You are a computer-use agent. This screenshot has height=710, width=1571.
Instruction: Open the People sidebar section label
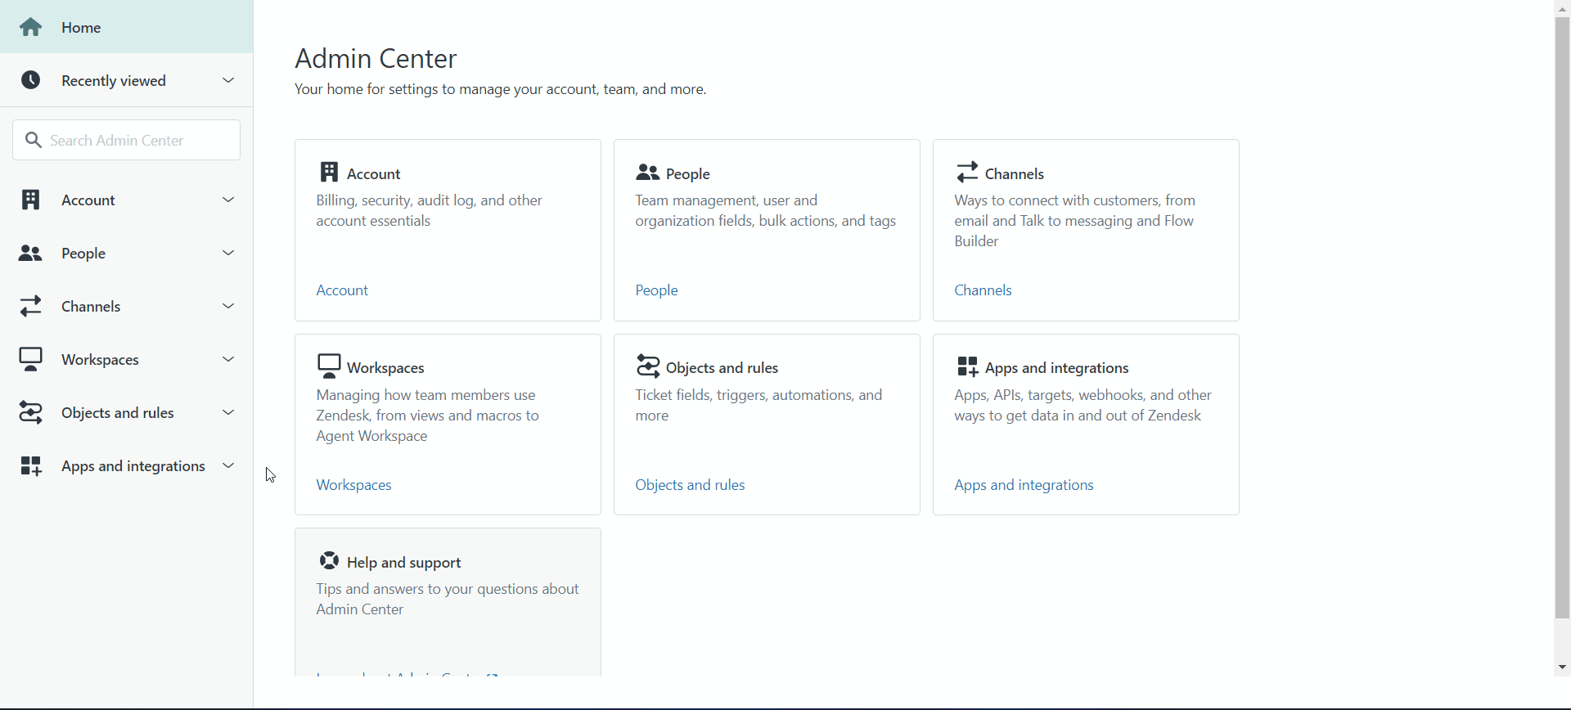83,254
